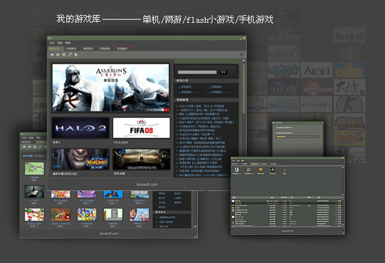Launch the black-and-white figure game icon
The width and height of the screenshot is (385, 263).
pyautogui.click(x=236, y=169)
